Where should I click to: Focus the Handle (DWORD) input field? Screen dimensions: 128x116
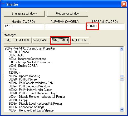tap(24, 26)
